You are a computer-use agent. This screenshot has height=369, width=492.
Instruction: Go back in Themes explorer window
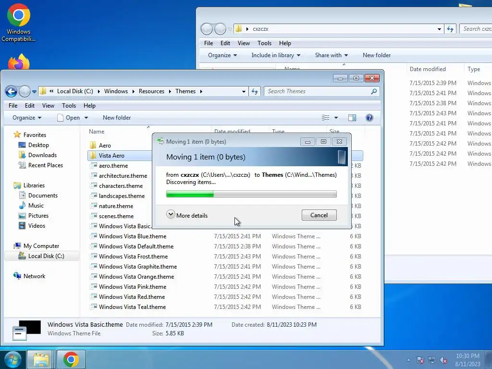click(12, 91)
